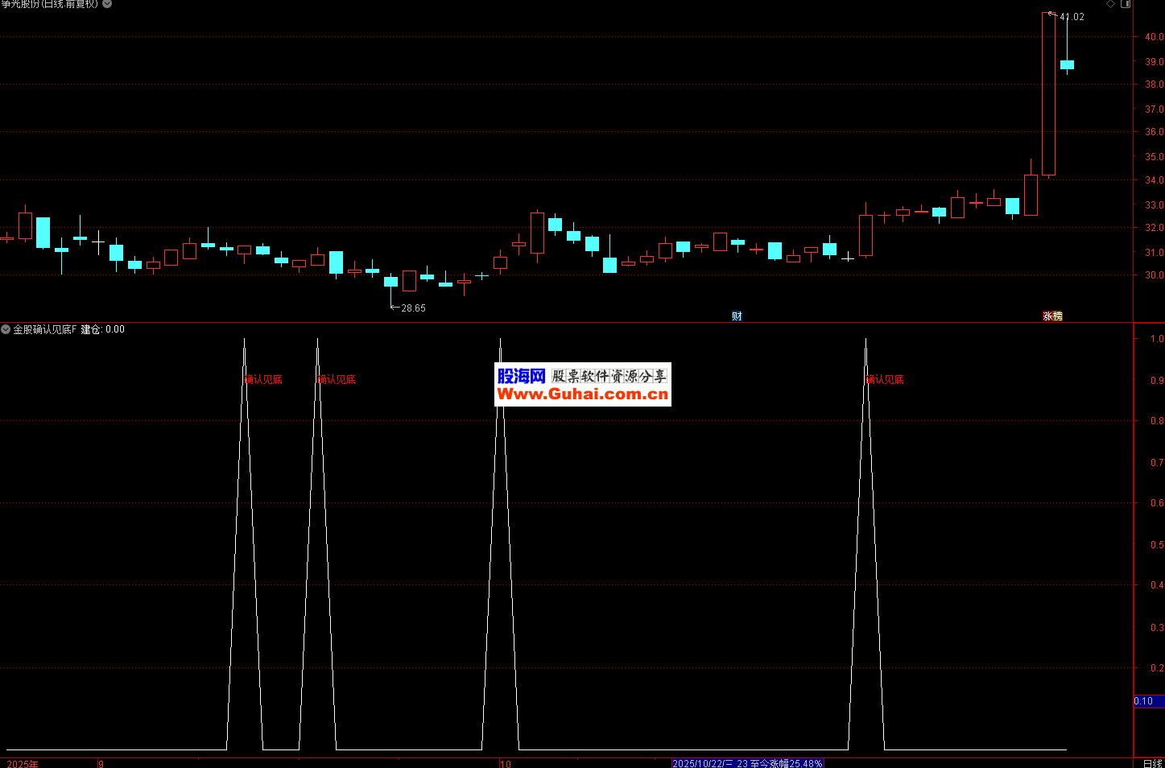Click the 2025年 label on the time axis

22,763
